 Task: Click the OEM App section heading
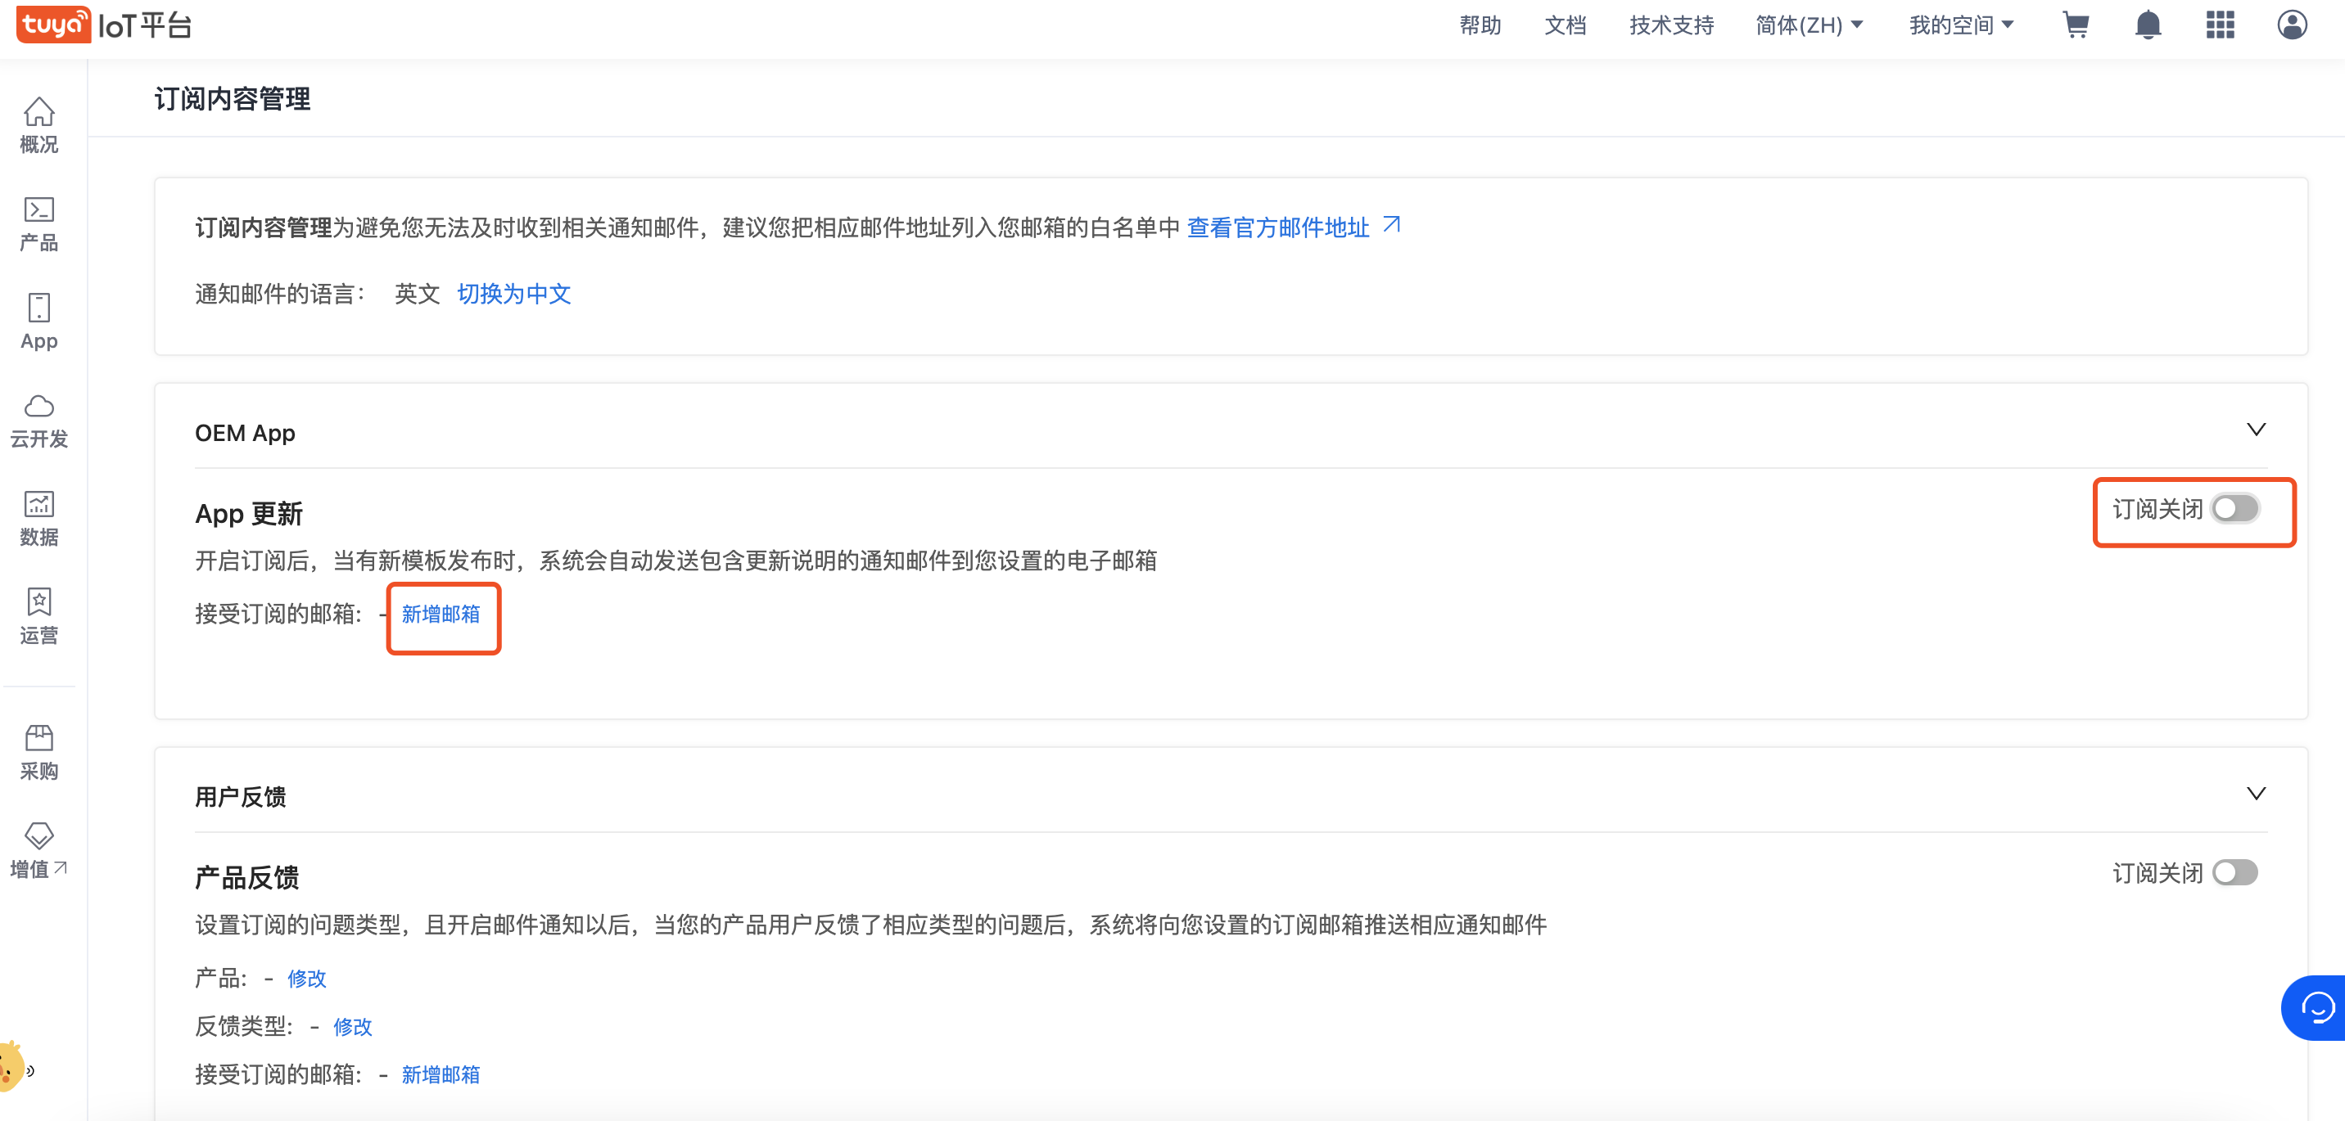click(245, 433)
